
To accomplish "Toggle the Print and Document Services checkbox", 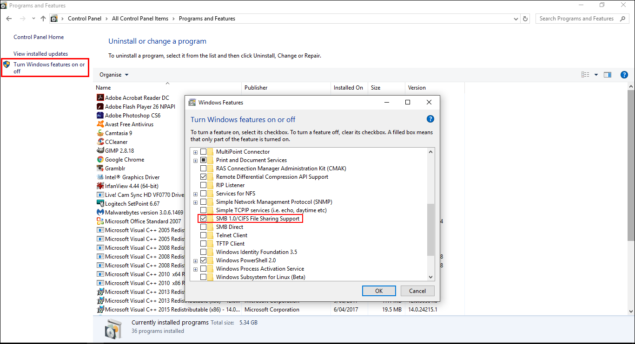I will point(203,160).
